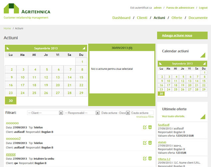Screen dimensions: 211x167
Task: Click the admin user link
Action: (x=158, y=8)
